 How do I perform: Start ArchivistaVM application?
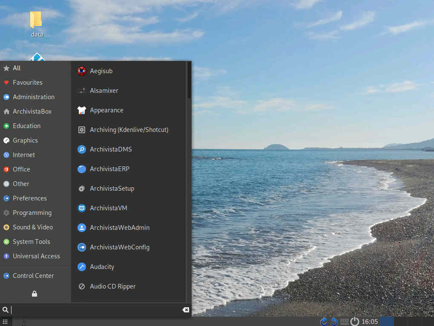(x=108, y=208)
